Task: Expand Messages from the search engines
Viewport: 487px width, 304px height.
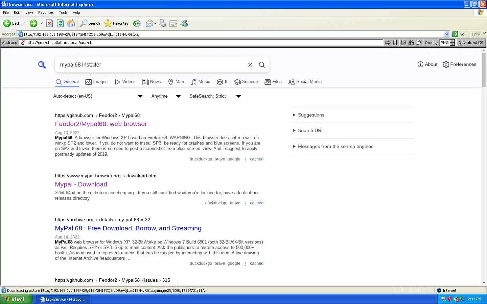Action: pyautogui.click(x=333, y=146)
